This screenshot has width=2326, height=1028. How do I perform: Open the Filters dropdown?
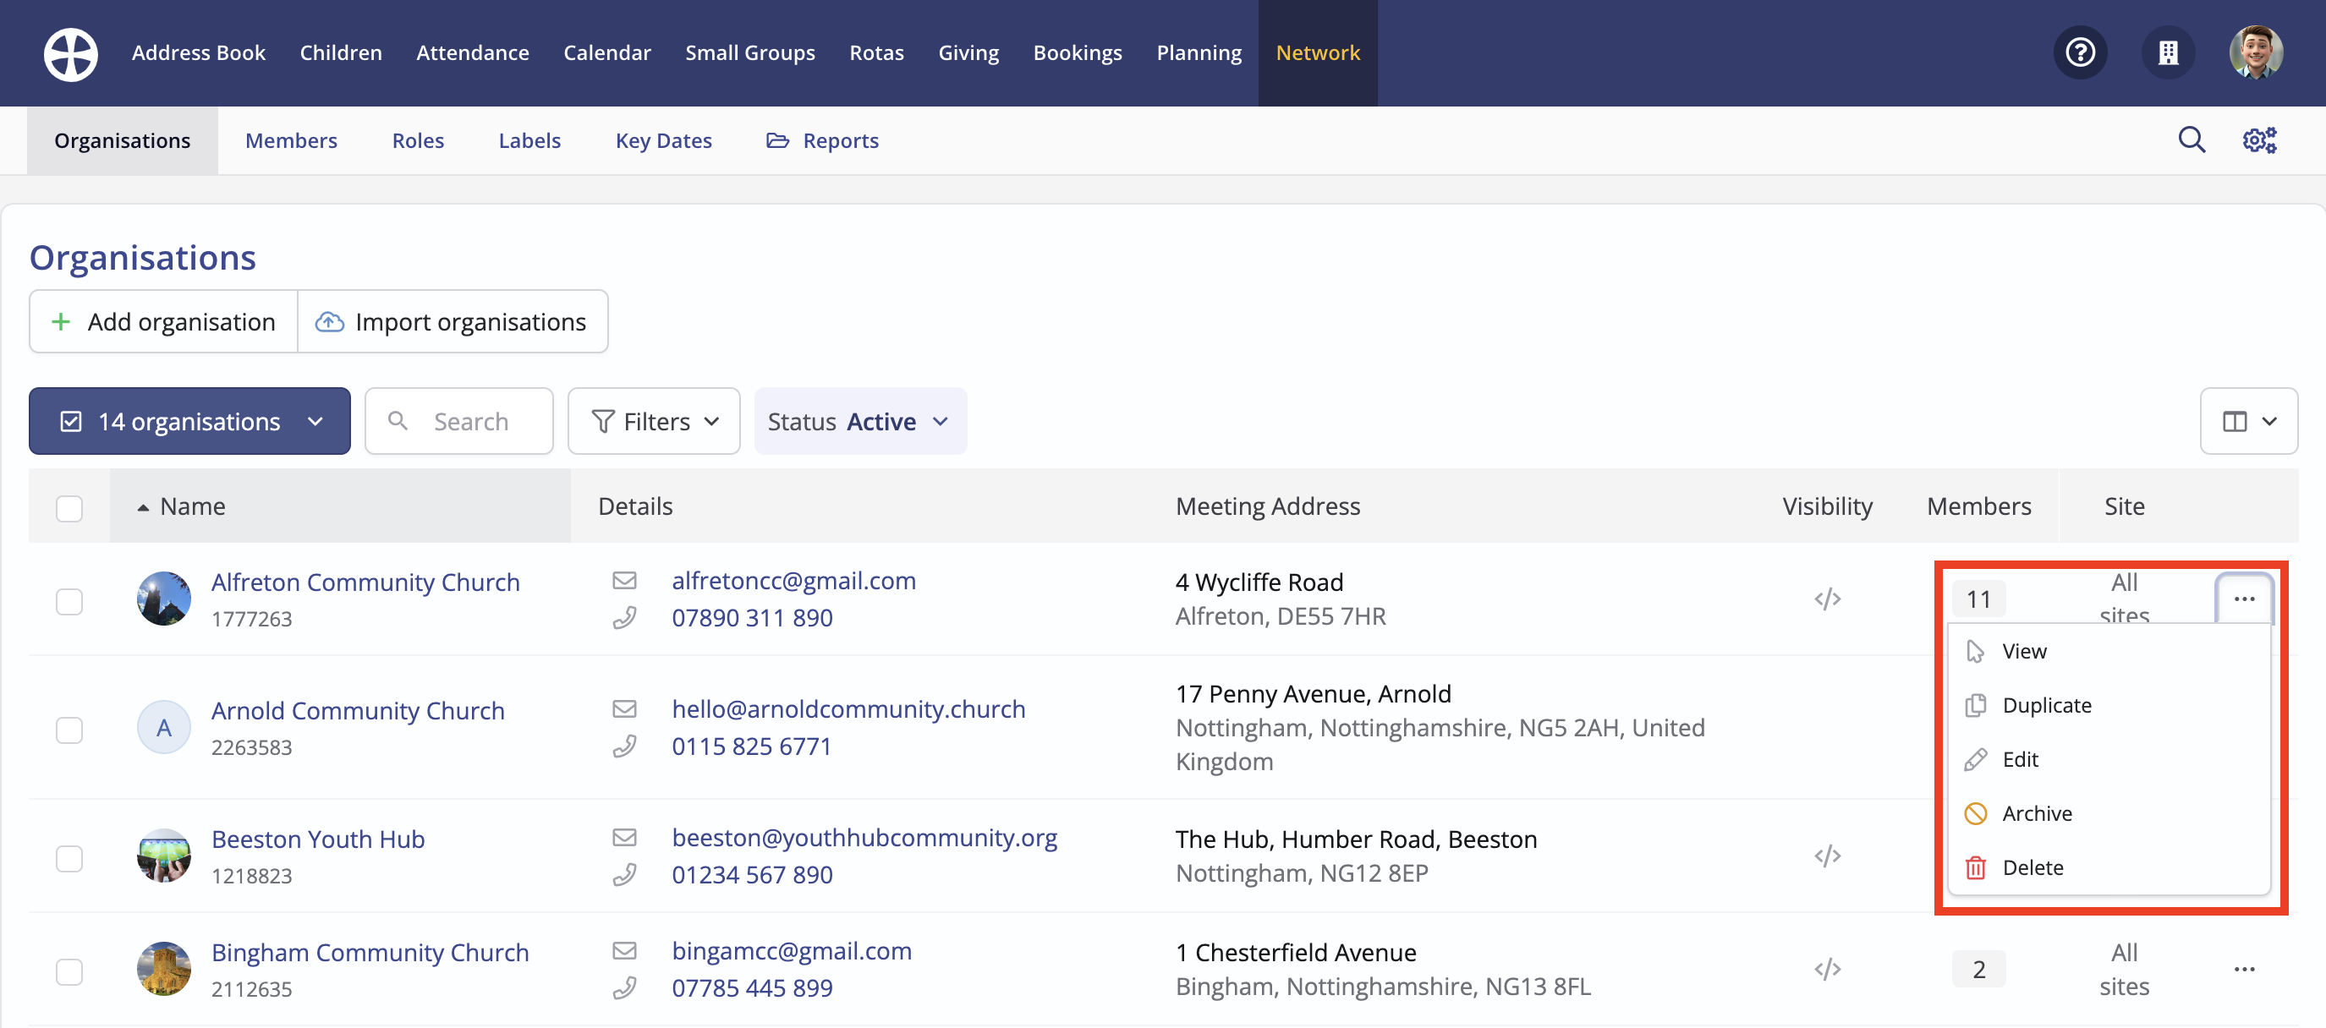654,422
